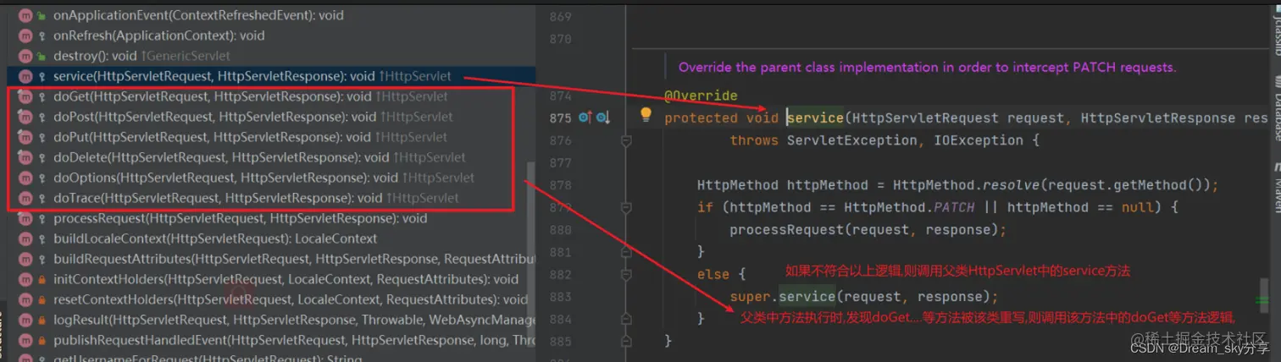The height and width of the screenshot is (362, 1281).
Task: Collapse the throws clause fold marker at line 876
Action: [626, 140]
